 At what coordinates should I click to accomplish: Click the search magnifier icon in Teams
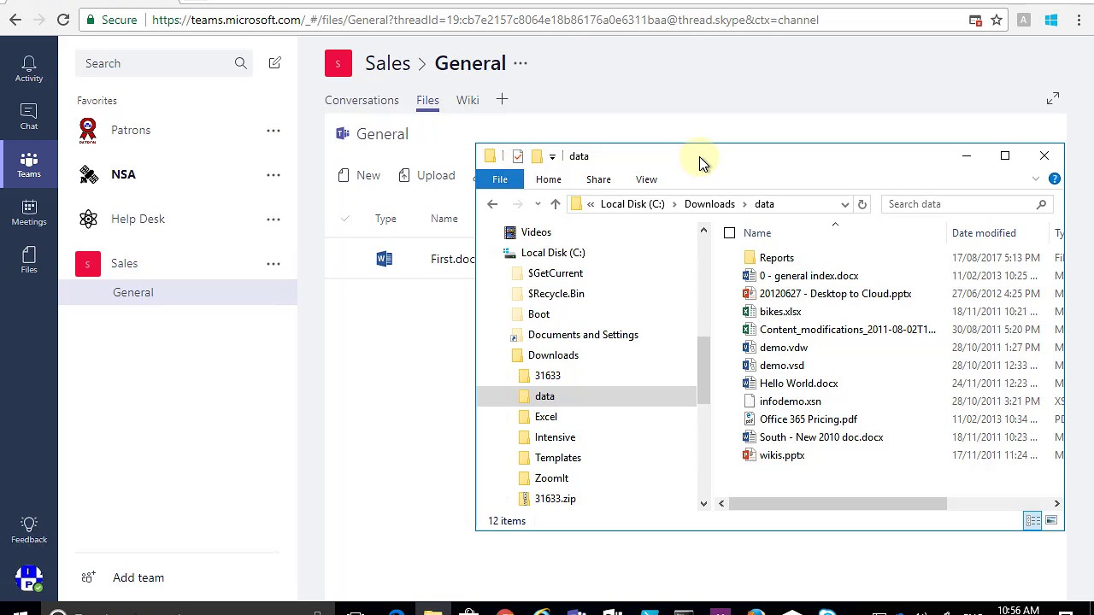[240, 63]
